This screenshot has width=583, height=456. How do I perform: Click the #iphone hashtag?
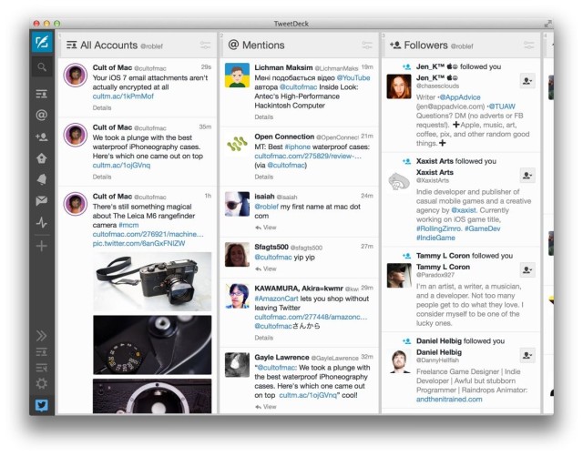click(x=298, y=147)
